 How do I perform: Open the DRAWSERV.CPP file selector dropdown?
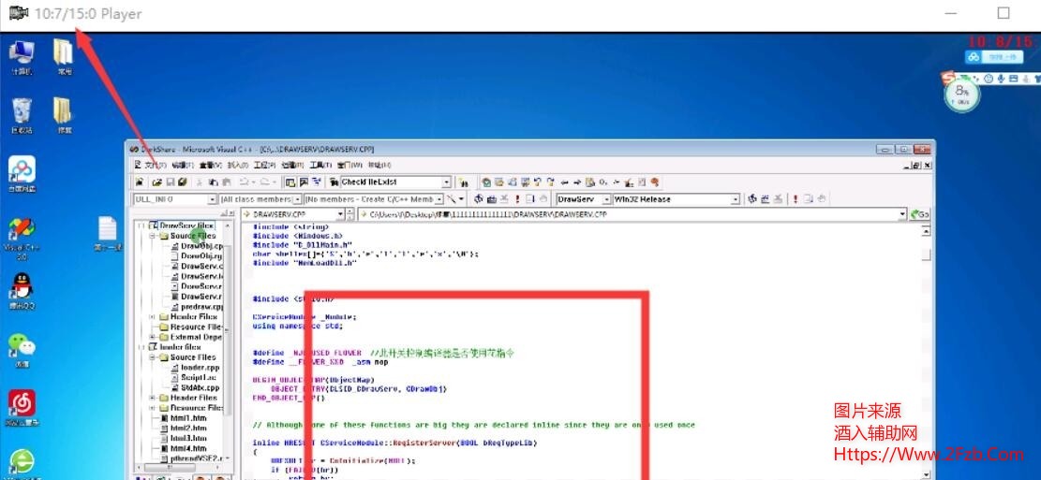340,214
